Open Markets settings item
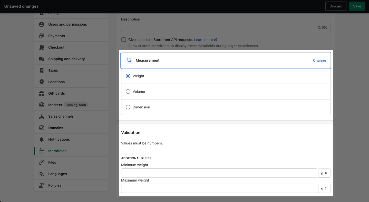This screenshot has width=369, height=202. [x=71, y=105]
